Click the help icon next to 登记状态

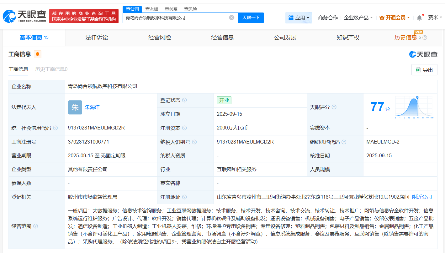(x=185, y=100)
